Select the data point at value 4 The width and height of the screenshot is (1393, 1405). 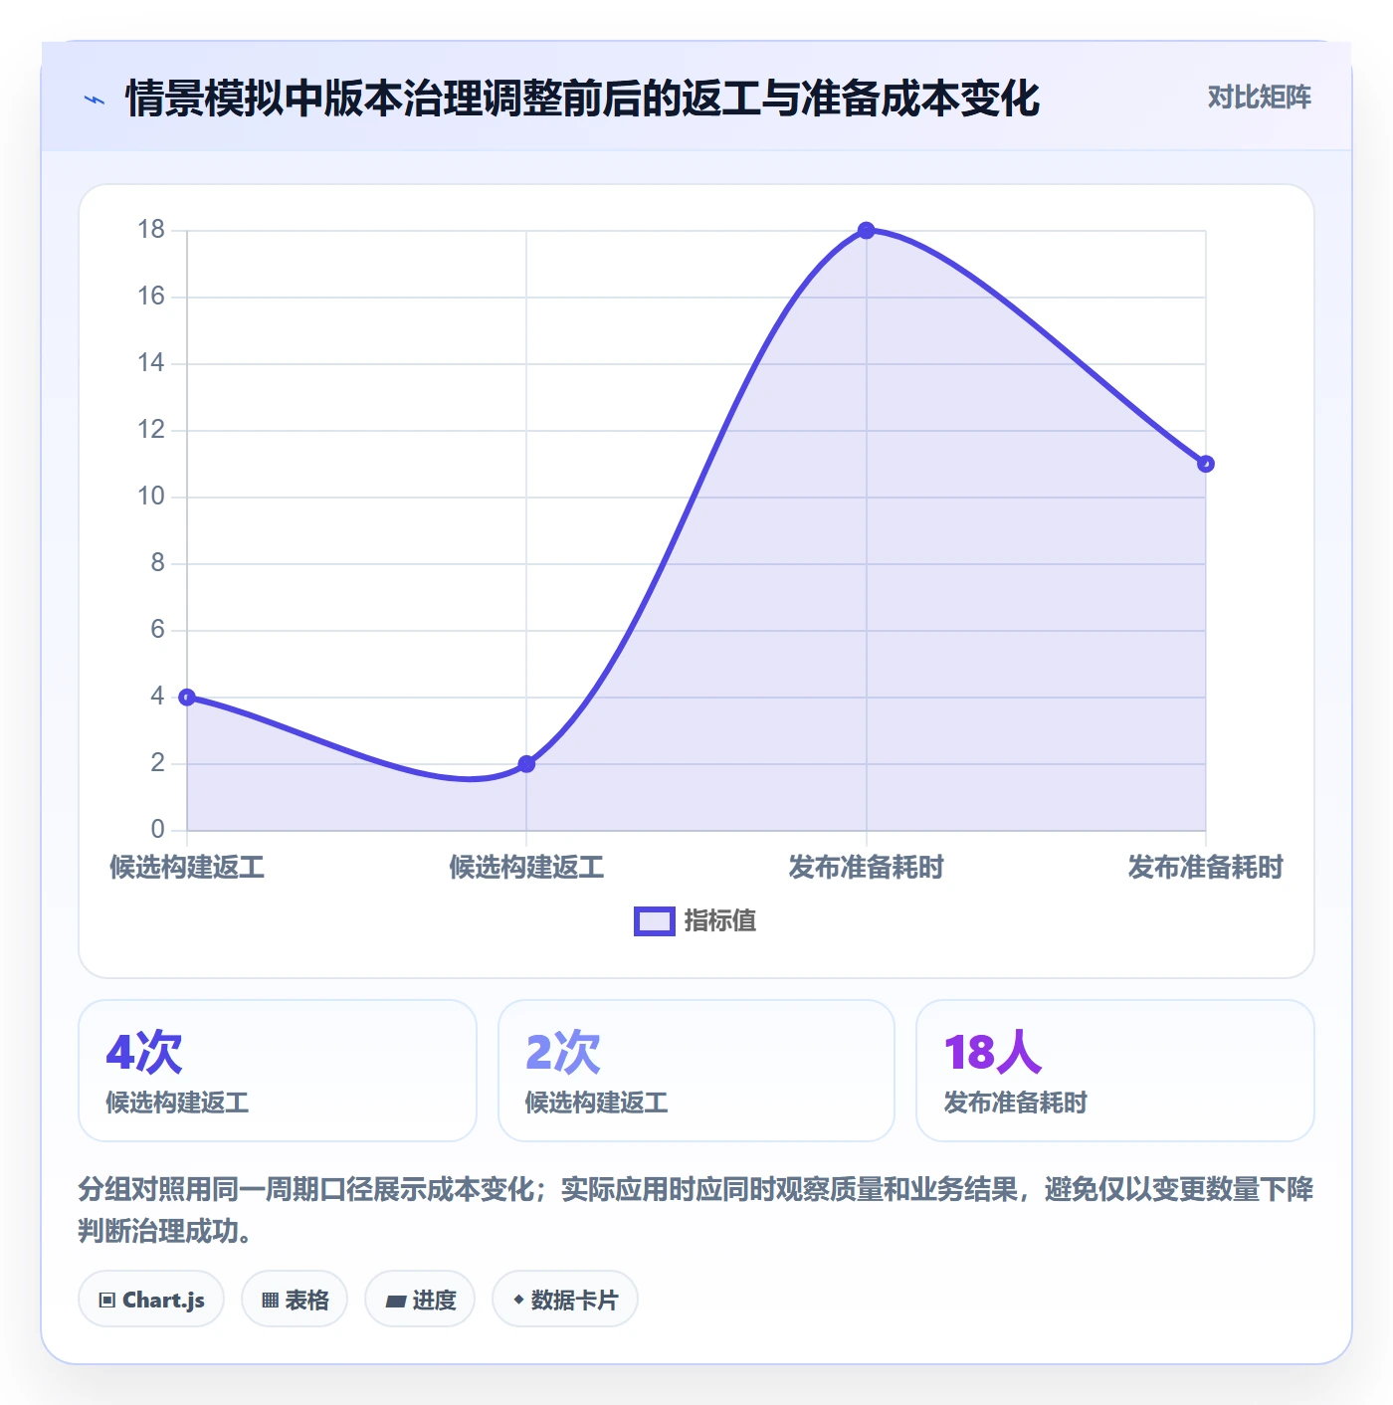187,697
